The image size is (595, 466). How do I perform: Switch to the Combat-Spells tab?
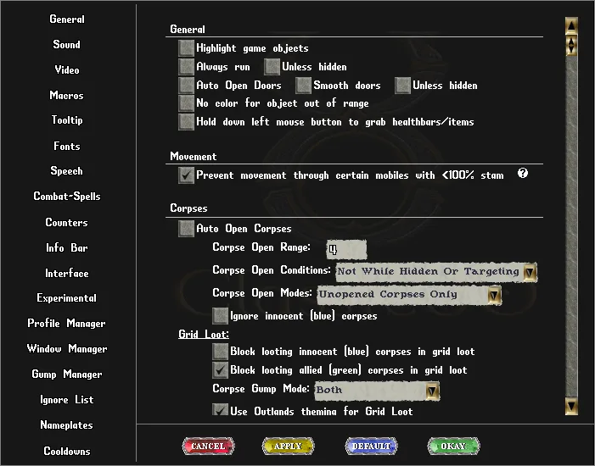67,197
